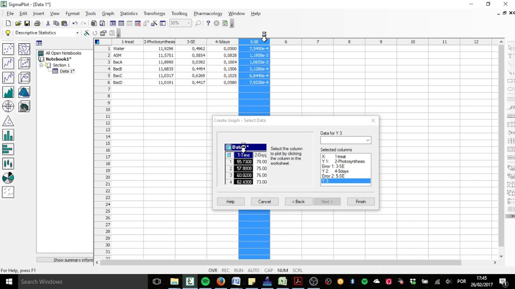Viewport: 515px width, 289px height.
Task: Click the 4-5days column header
Action: pyautogui.click(x=222, y=42)
